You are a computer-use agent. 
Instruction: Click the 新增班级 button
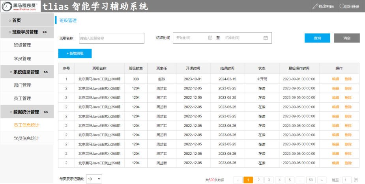click(x=75, y=54)
